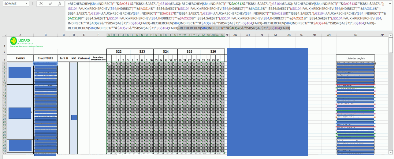Click the Carburant column header cell

84,58
